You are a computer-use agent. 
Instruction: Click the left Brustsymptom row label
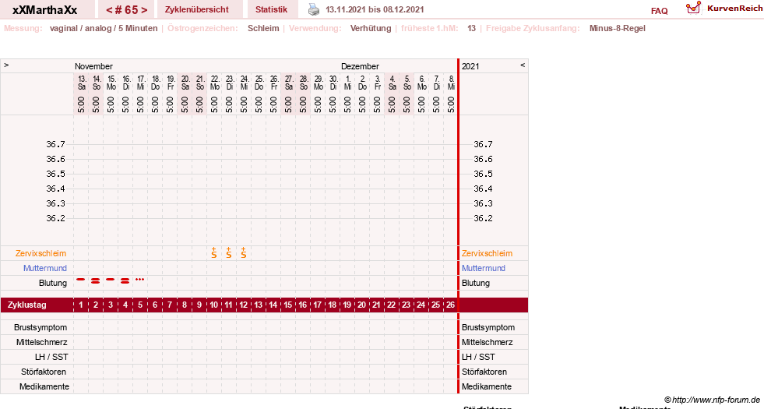tap(40, 328)
